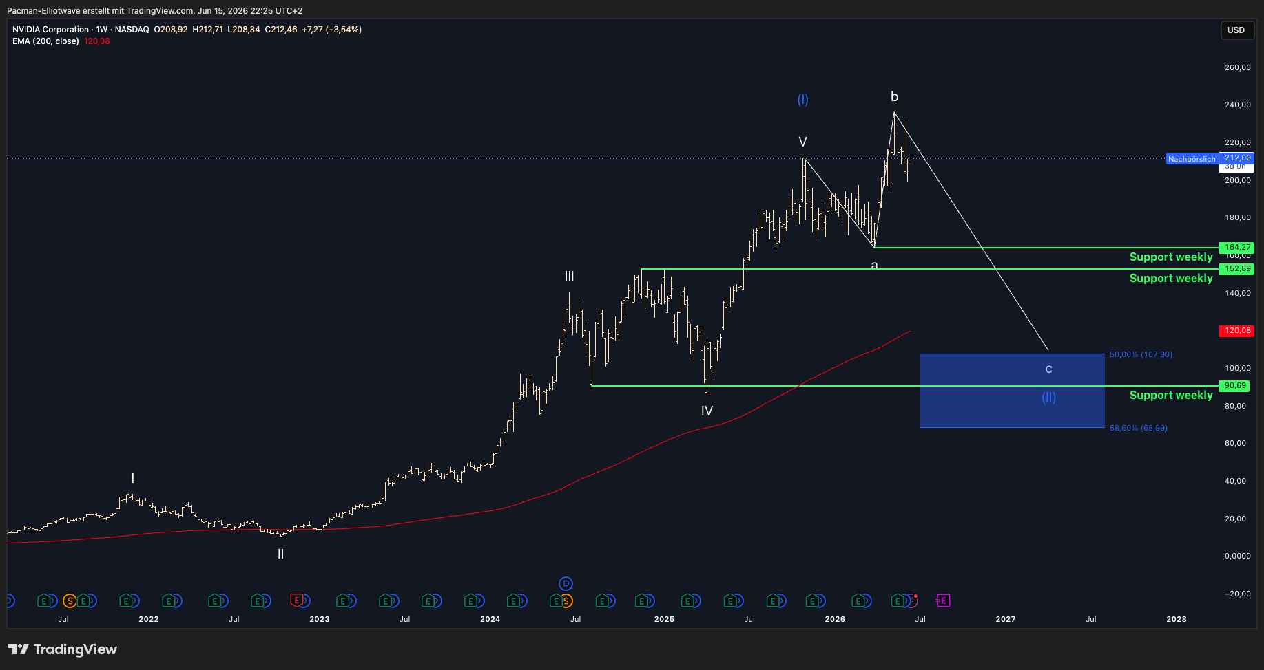
Task: Click the white III wave label
Action: pos(569,276)
